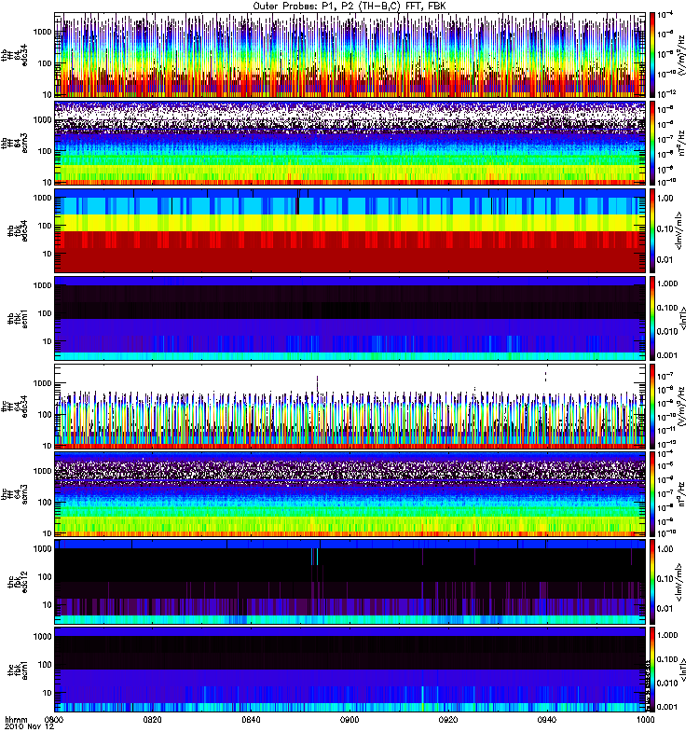Click the thc fbk scm1 color bar
This screenshot has height=746, width=699.
click(652, 670)
